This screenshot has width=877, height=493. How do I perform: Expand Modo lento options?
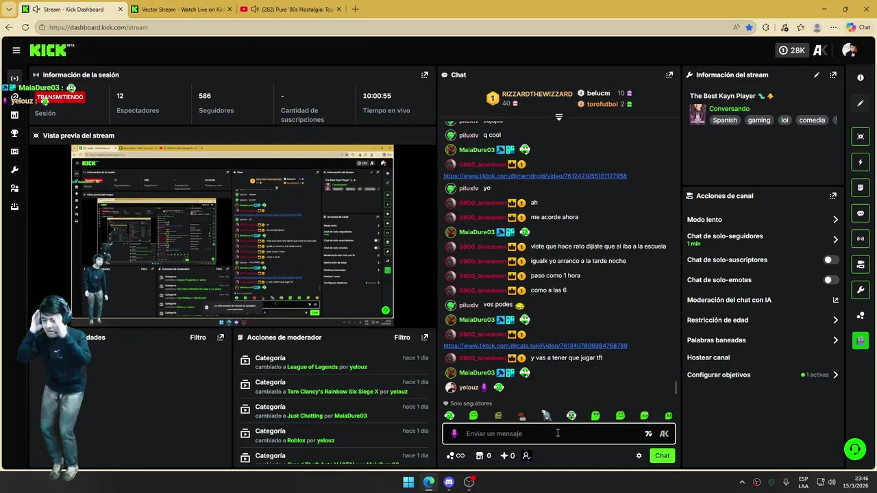point(835,220)
